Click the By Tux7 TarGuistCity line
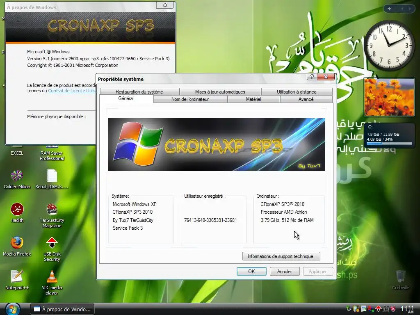This screenshot has width=420, height=315. [x=133, y=220]
